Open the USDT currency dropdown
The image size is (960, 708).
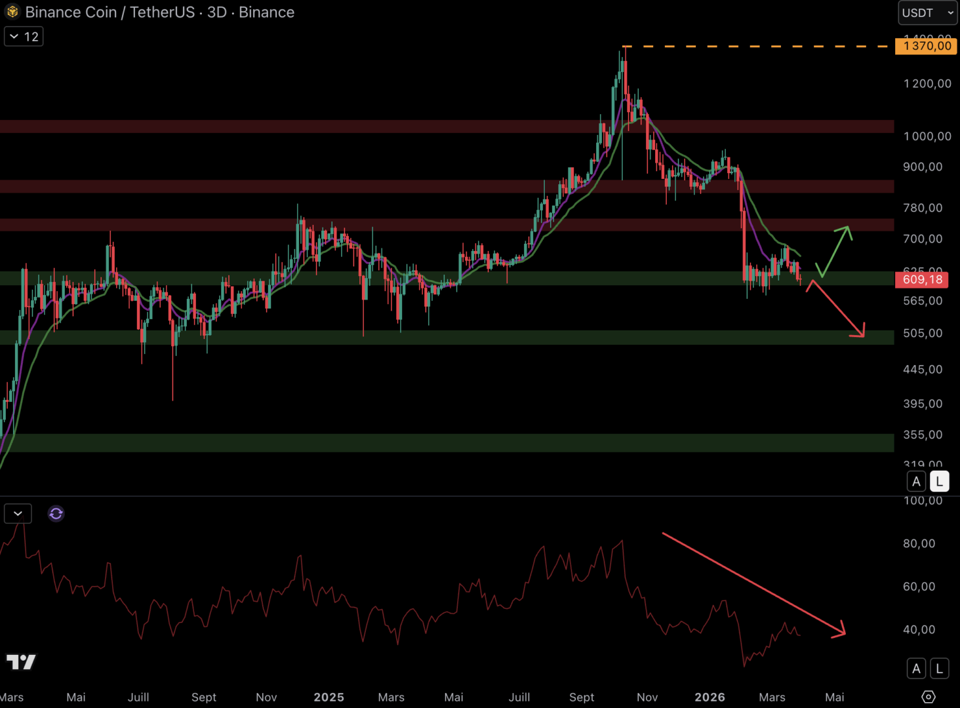click(x=927, y=12)
